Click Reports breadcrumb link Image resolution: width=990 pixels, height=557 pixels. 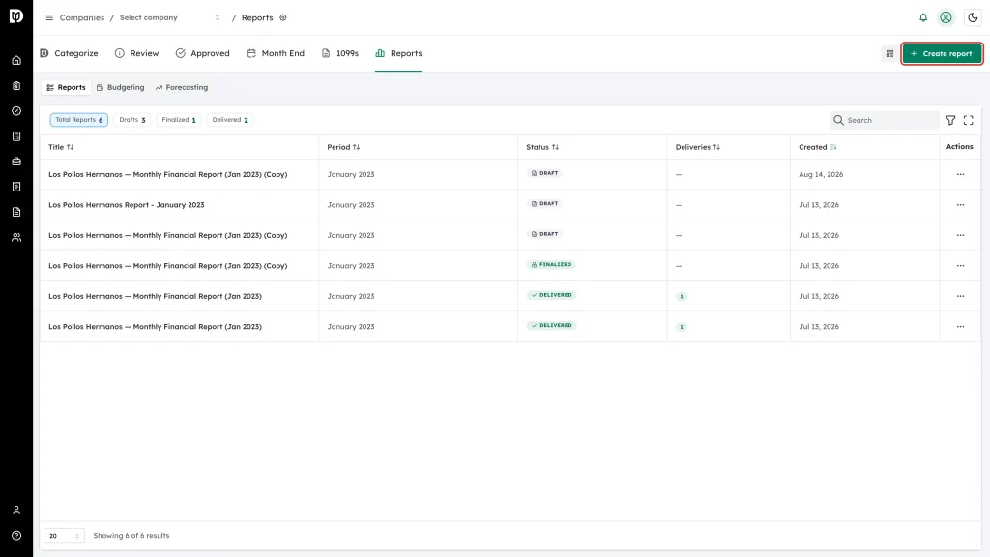tap(257, 17)
